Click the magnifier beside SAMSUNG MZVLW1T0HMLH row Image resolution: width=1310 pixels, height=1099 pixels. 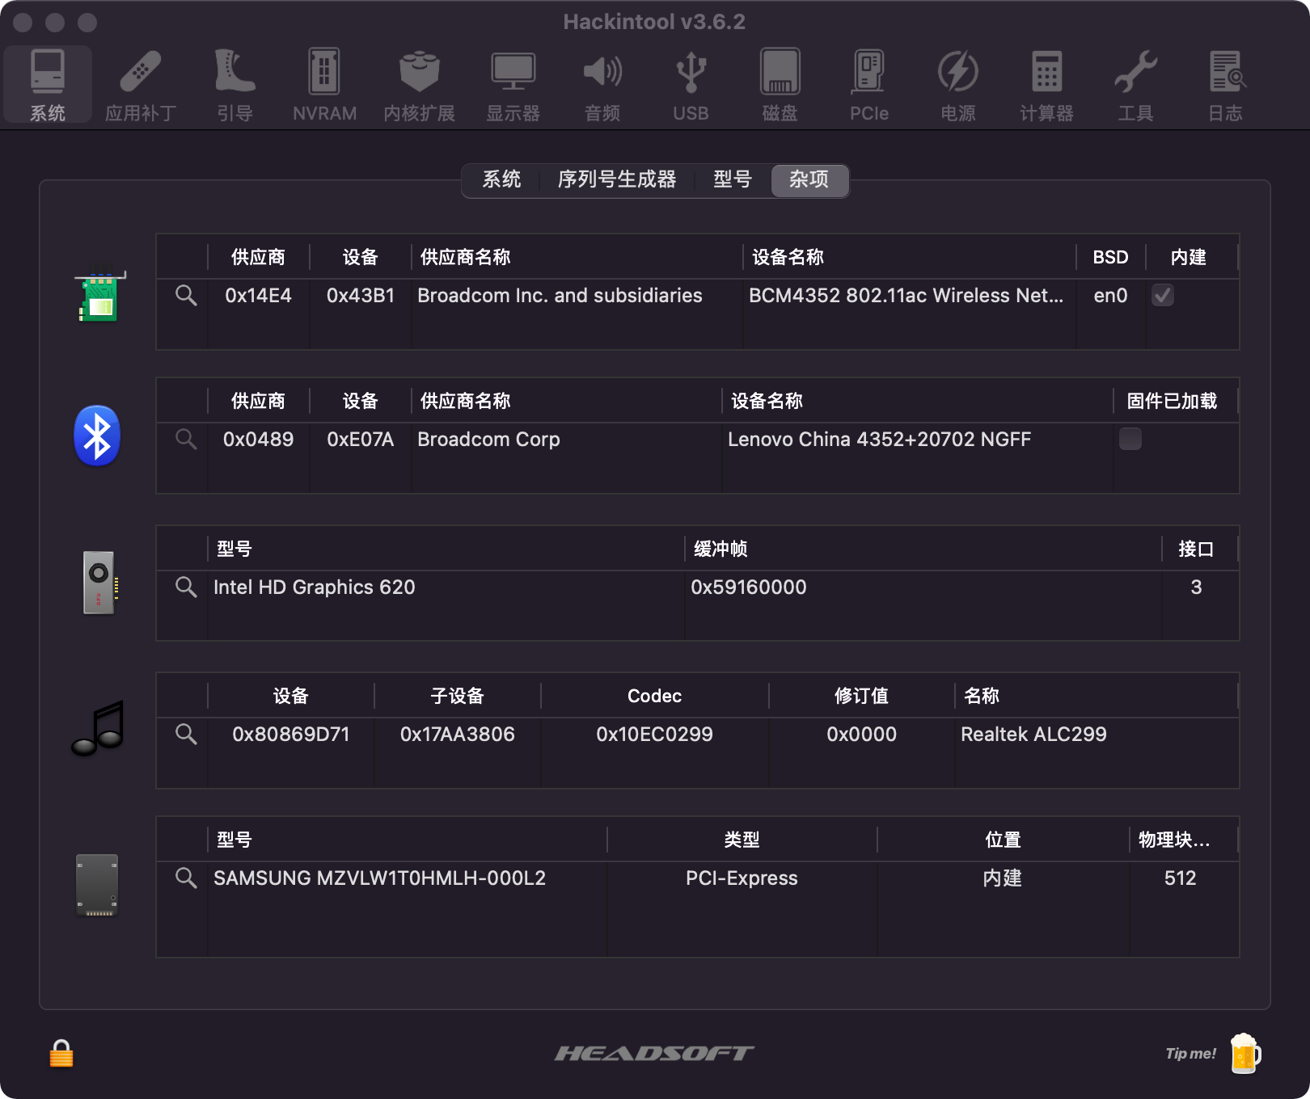186,878
